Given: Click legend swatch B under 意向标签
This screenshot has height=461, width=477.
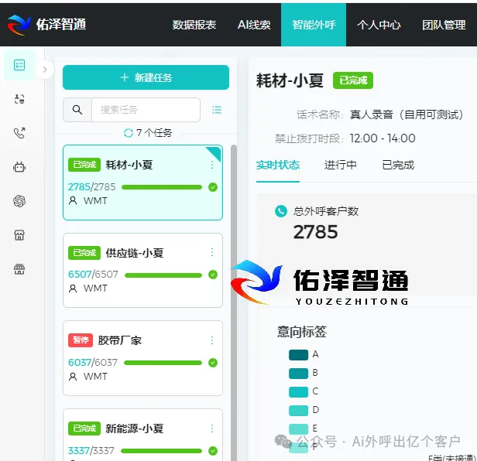Looking at the screenshot, I should [298, 373].
